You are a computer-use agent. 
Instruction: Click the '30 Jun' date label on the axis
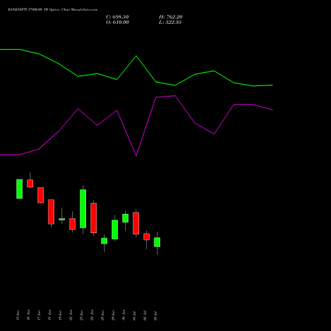coord(124,315)
